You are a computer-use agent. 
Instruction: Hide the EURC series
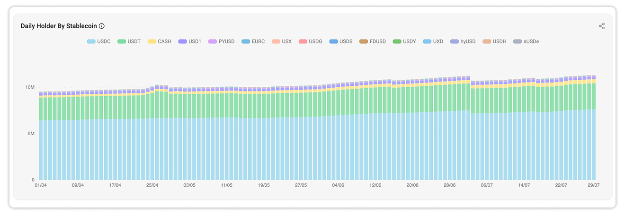[x=253, y=41]
